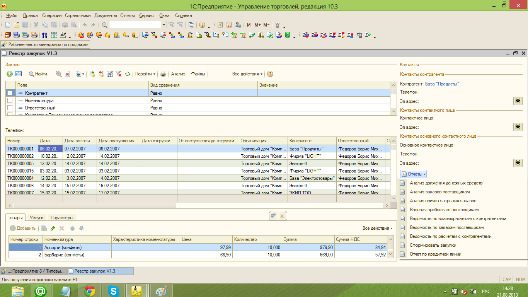Click the magnifier search icon beside search box
This screenshot has width=528, height=297.
tap(105, 25)
